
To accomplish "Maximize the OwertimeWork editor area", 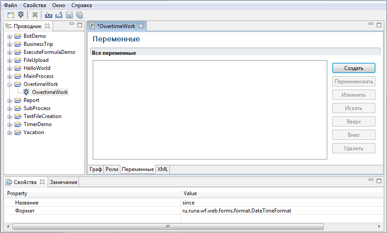I will pos(379,25).
